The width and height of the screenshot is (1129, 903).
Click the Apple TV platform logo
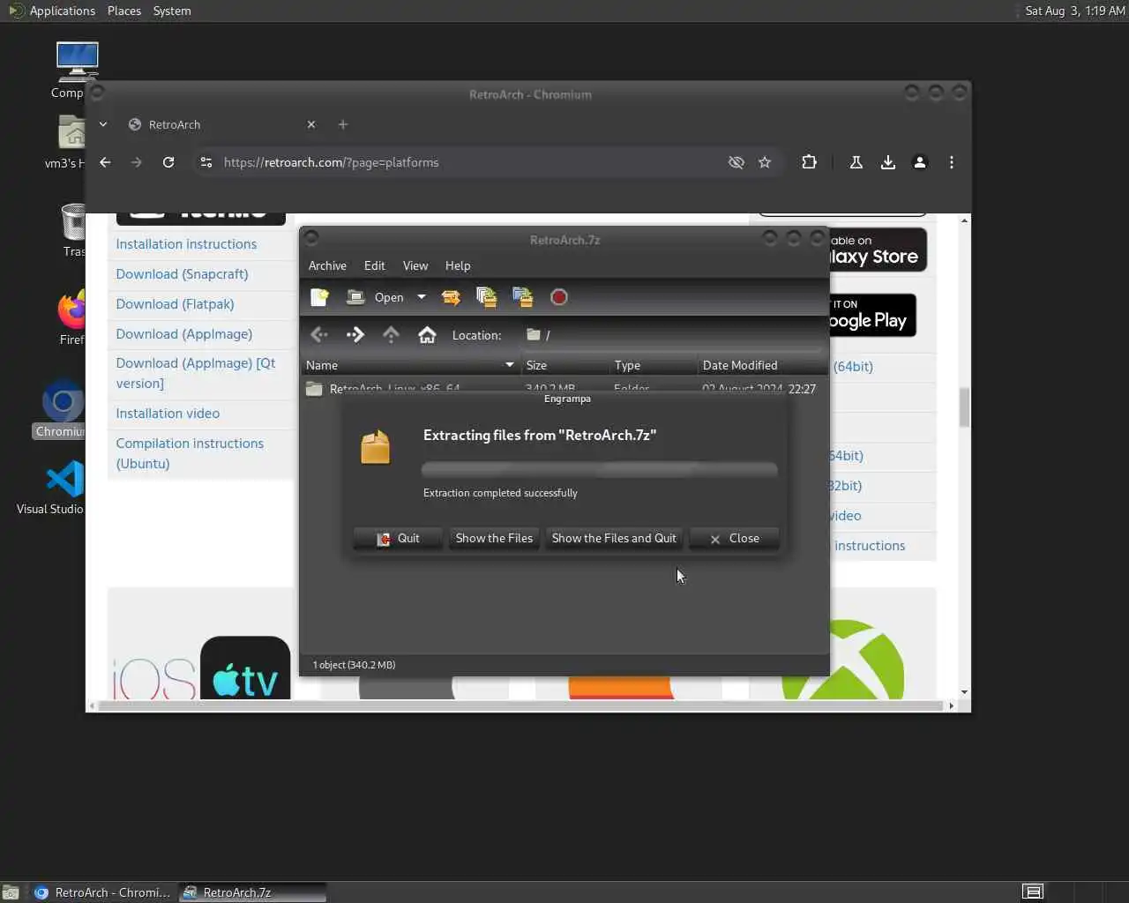tap(245, 668)
